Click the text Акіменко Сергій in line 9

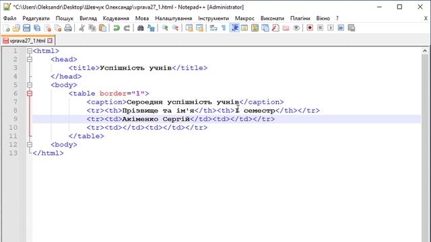(x=156, y=119)
